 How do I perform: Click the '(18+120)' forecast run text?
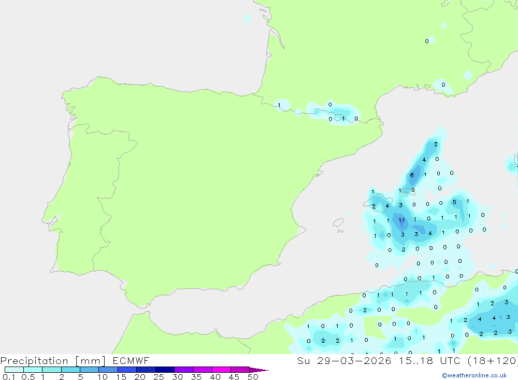click(493, 360)
